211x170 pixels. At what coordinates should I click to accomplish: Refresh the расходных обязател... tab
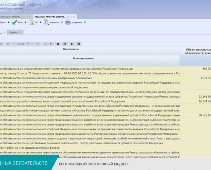(x=24, y=17)
